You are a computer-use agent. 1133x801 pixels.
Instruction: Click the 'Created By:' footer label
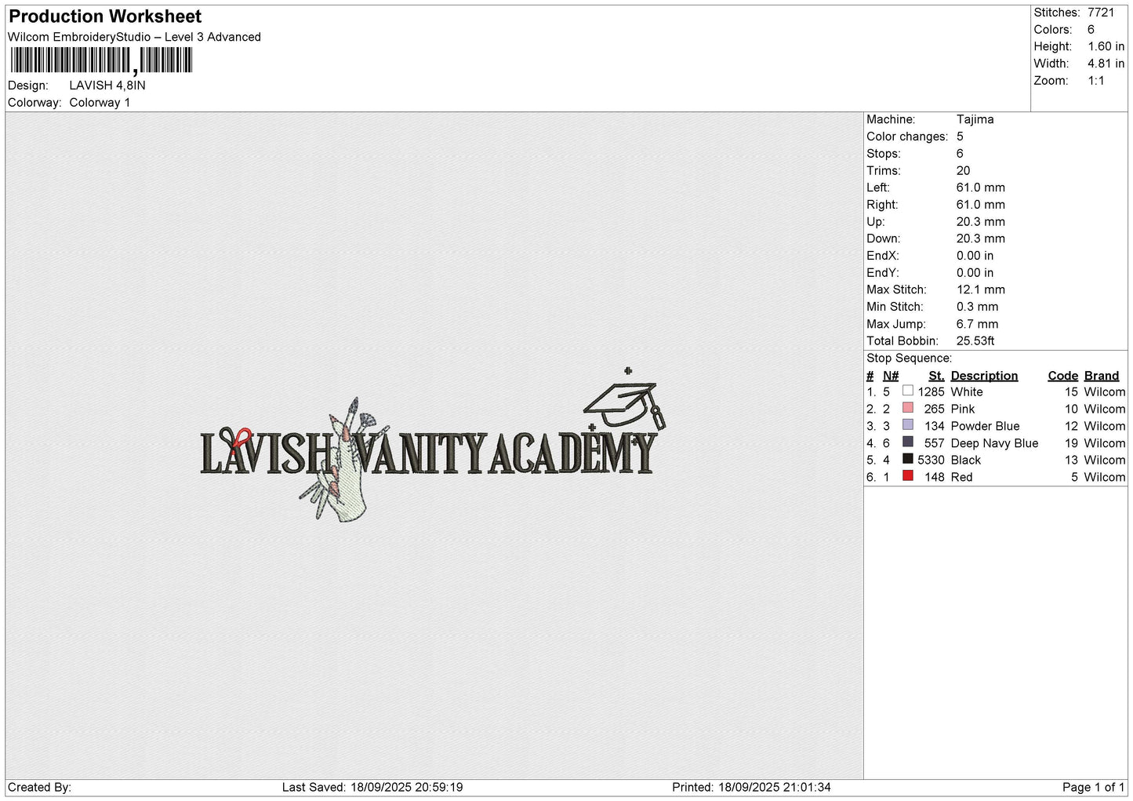[x=39, y=788]
